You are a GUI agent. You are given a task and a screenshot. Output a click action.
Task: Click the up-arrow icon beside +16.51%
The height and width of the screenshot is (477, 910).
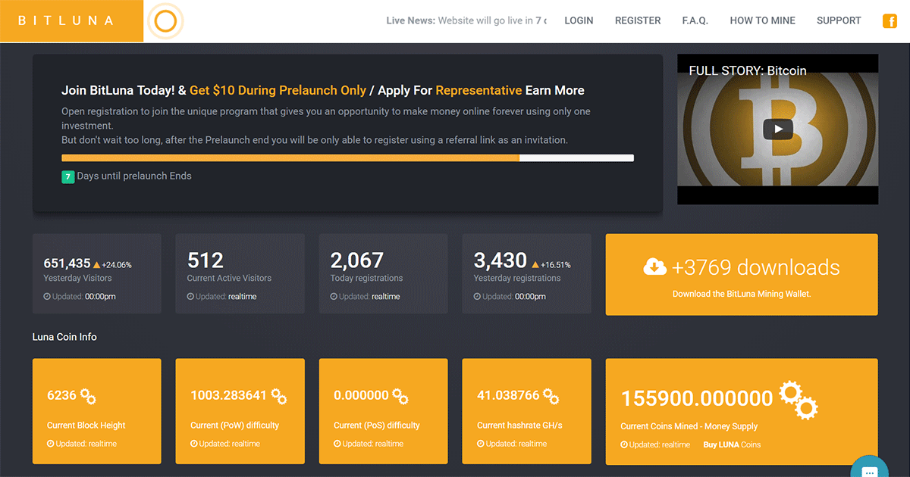point(535,265)
